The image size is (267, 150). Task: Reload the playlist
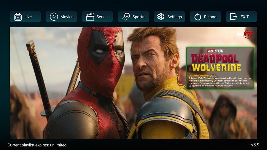(205, 17)
